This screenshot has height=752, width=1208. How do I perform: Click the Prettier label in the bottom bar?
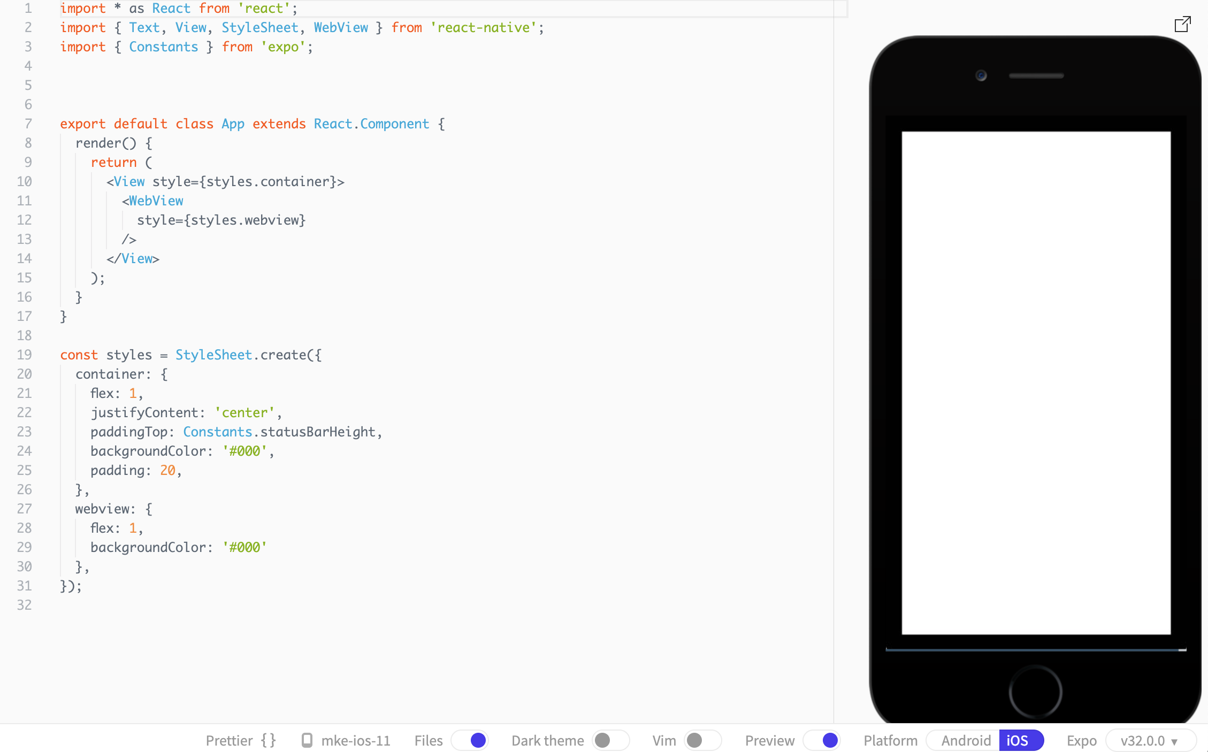pyautogui.click(x=229, y=740)
